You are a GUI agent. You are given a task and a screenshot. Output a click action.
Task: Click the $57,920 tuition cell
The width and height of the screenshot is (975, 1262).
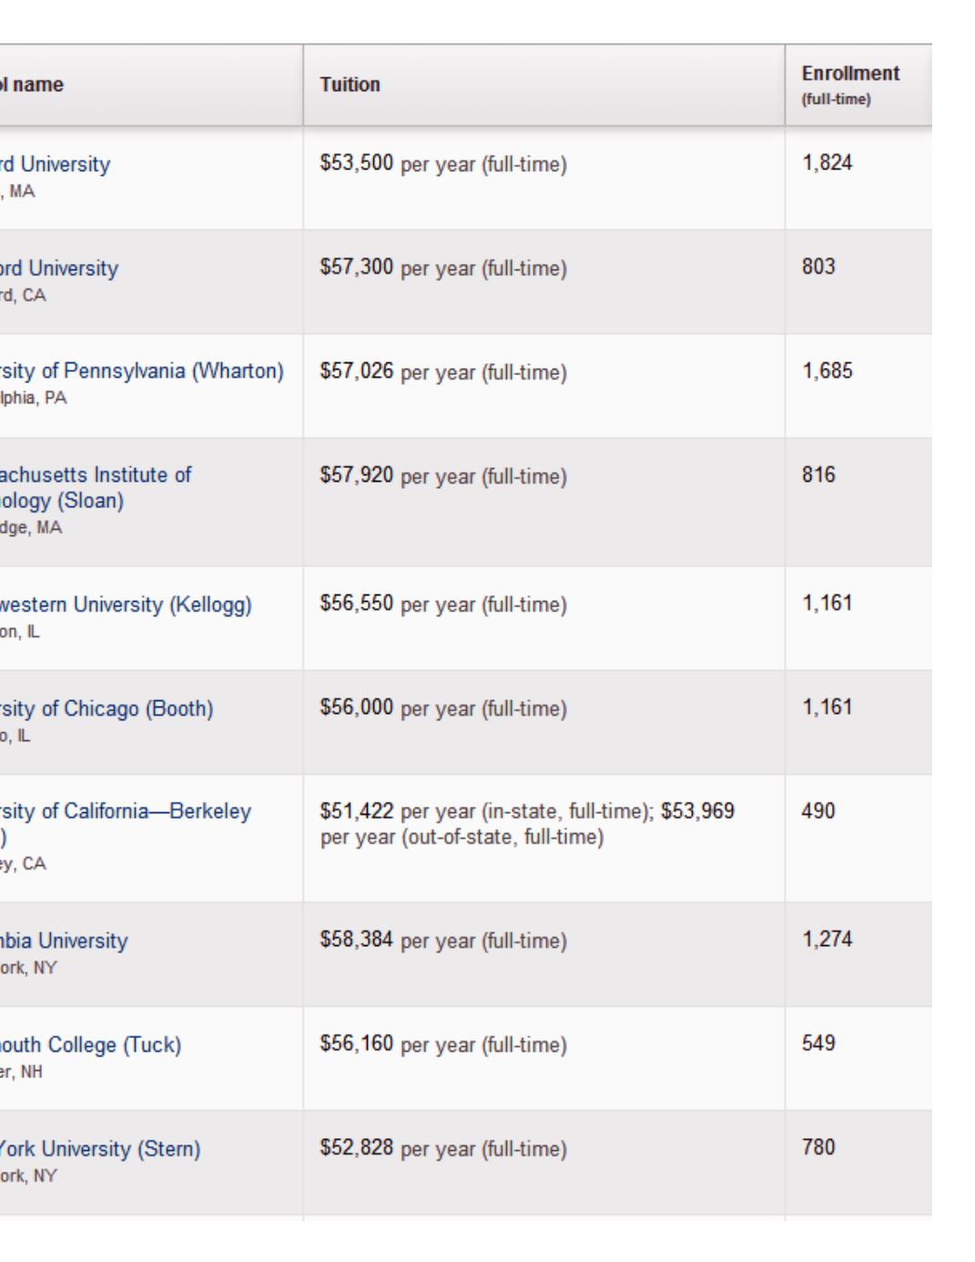[356, 475]
